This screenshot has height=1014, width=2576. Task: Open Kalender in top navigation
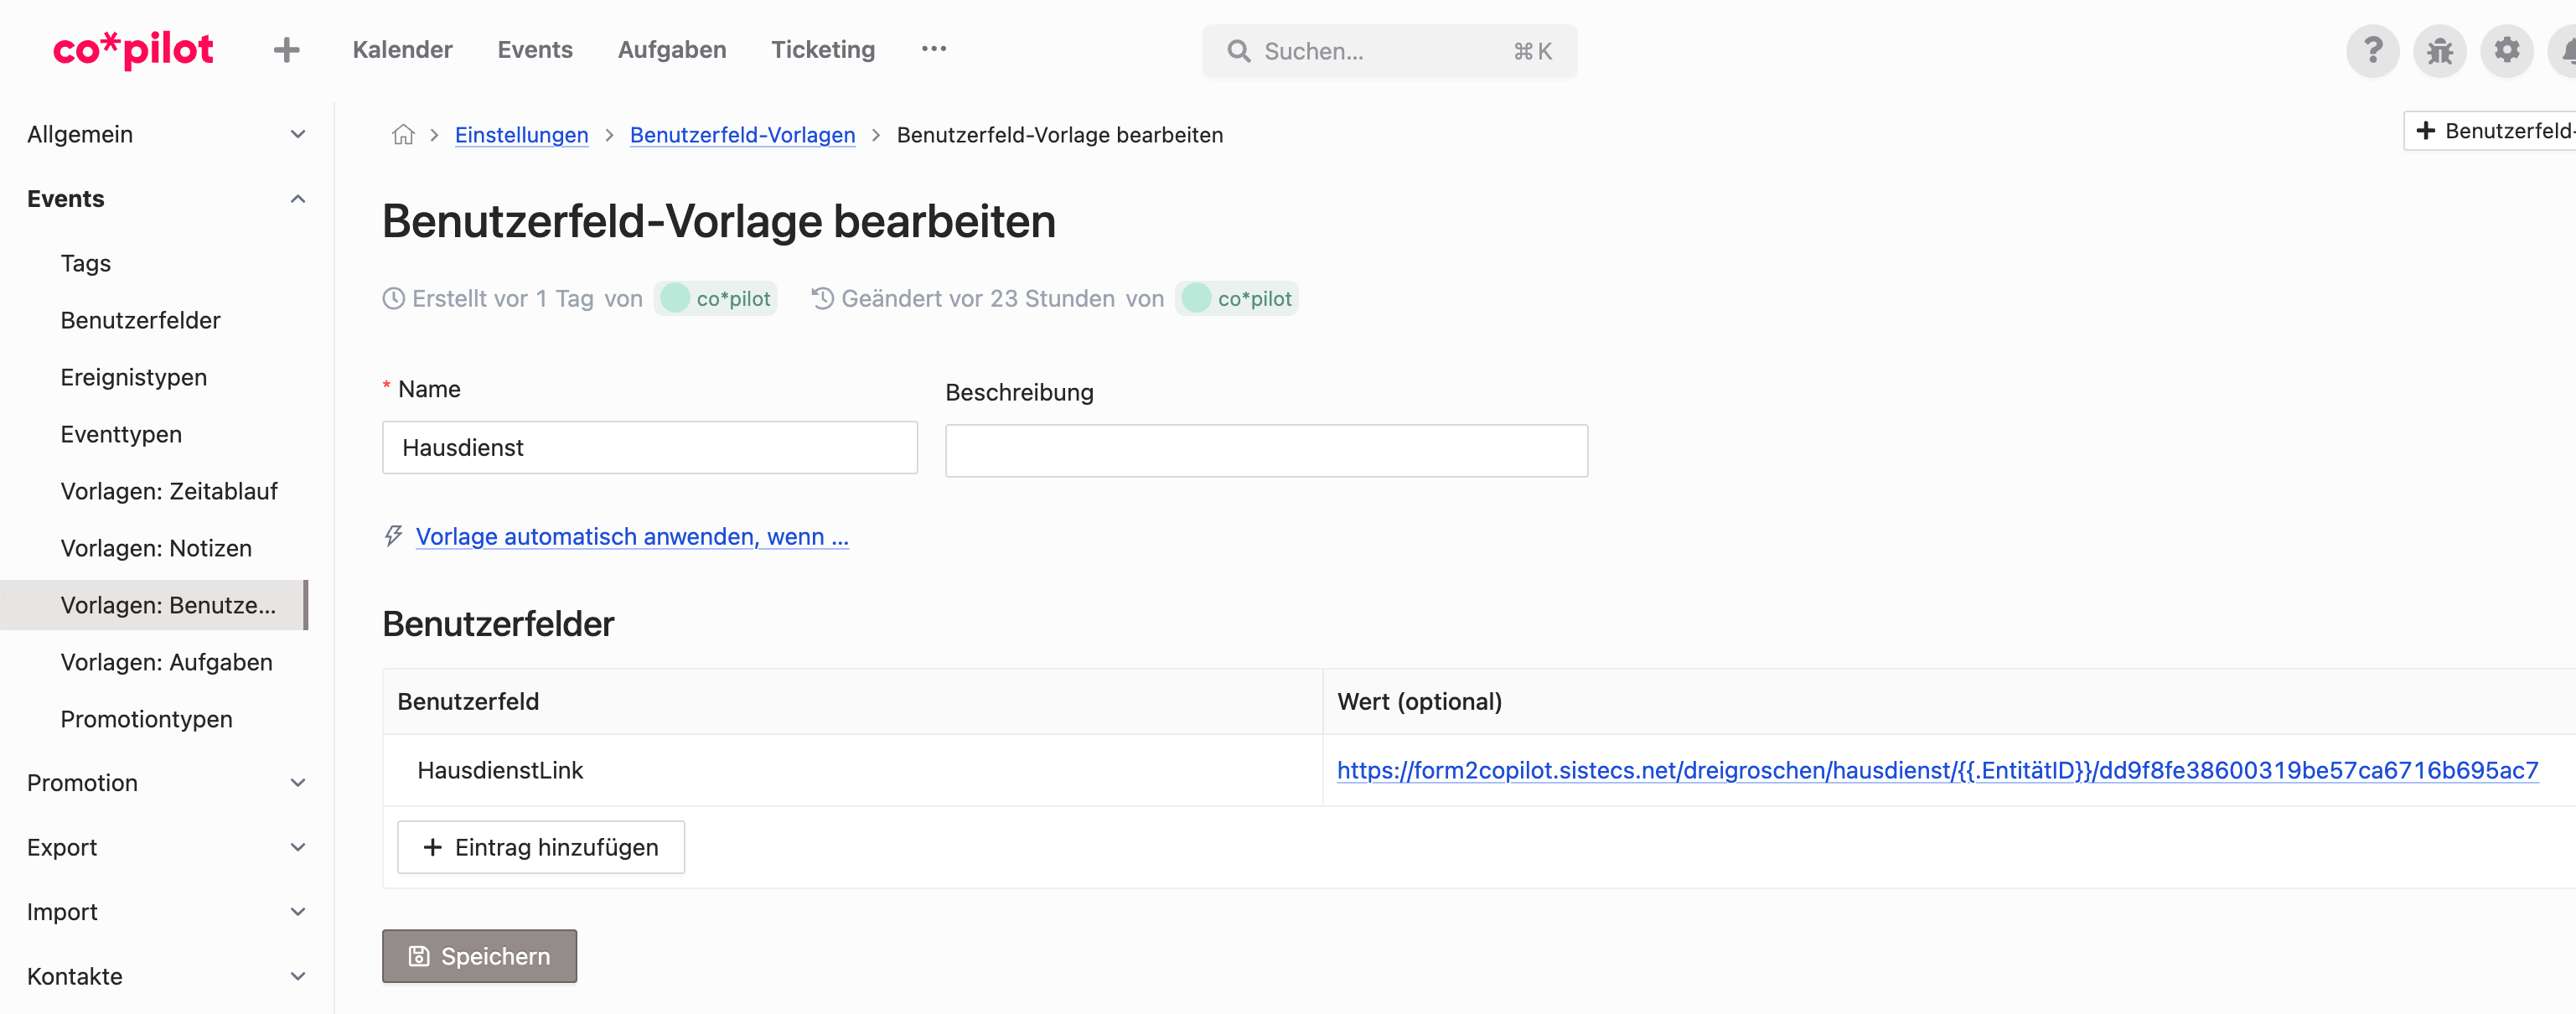click(x=403, y=50)
